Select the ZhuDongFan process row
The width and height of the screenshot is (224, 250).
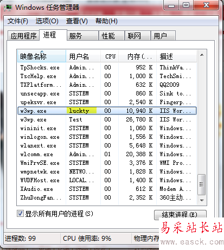[x=107, y=197]
